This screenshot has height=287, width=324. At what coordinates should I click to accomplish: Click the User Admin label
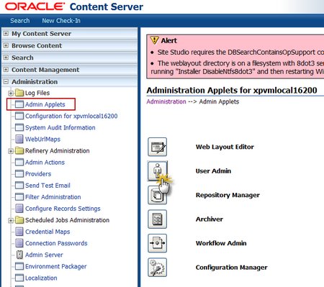tap(213, 170)
